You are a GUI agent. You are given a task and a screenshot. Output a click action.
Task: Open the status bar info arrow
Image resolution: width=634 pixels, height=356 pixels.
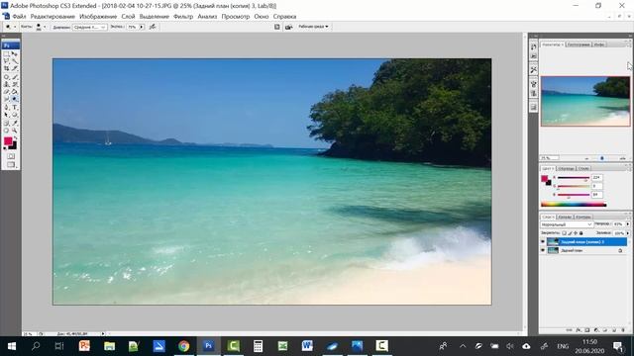pos(103,334)
